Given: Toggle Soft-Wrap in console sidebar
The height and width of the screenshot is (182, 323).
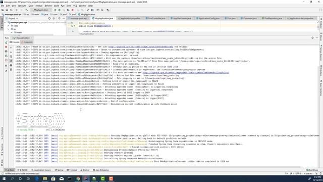Looking at the screenshot, I should pyautogui.click(x=11, y=56).
